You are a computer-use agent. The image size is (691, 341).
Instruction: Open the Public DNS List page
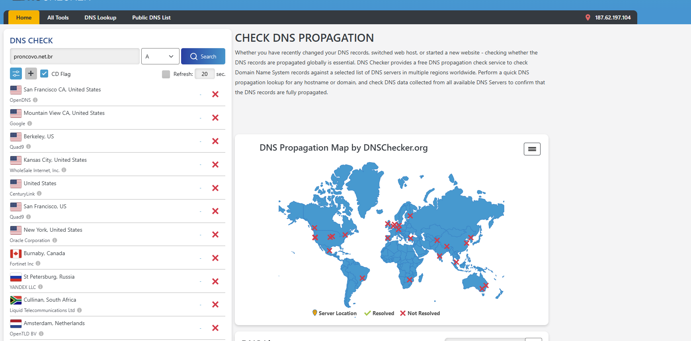pos(151,17)
